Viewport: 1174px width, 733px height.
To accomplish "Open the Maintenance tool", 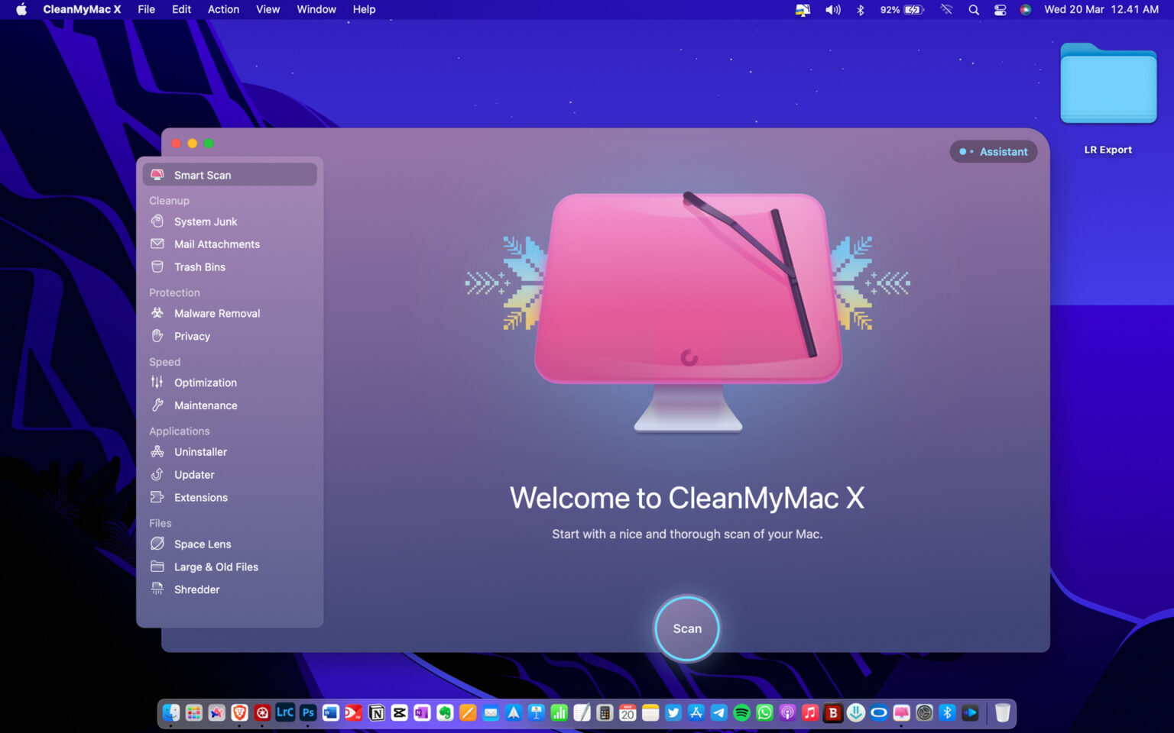I will click(x=204, y=405).
